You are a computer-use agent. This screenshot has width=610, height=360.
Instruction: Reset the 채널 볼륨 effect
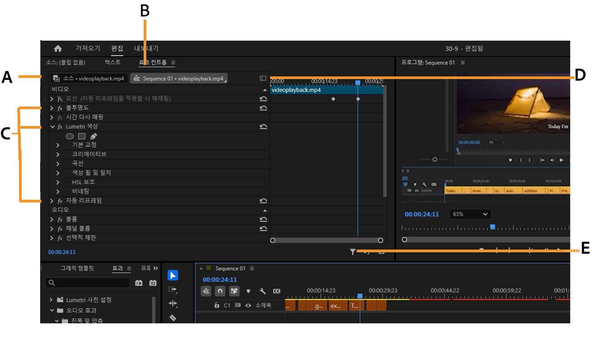click(x=263, y=229)
